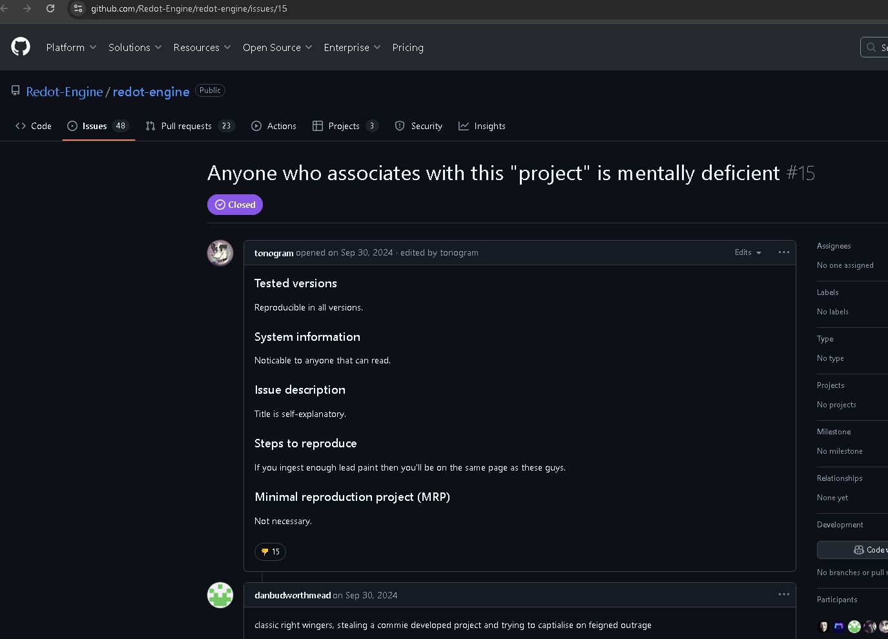Click the Milestone sidebar heading

point(834,432)
